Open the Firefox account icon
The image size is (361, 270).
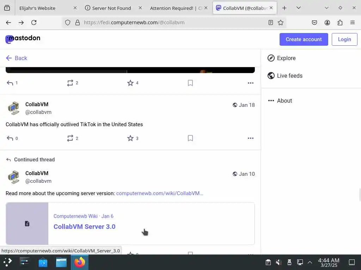pyautogui.click(x=327, y=22)
